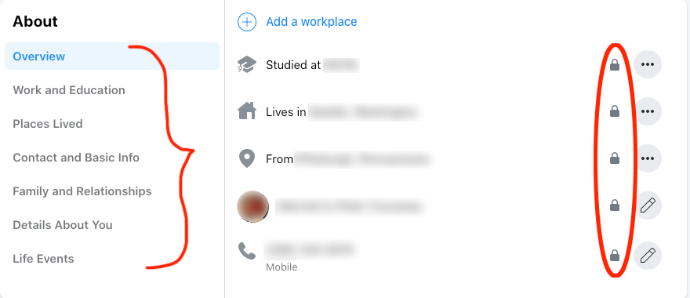Edit mobile phone number with pencil icon
Image resolution: width=690 pixels, height=298 pixels.
648,256
